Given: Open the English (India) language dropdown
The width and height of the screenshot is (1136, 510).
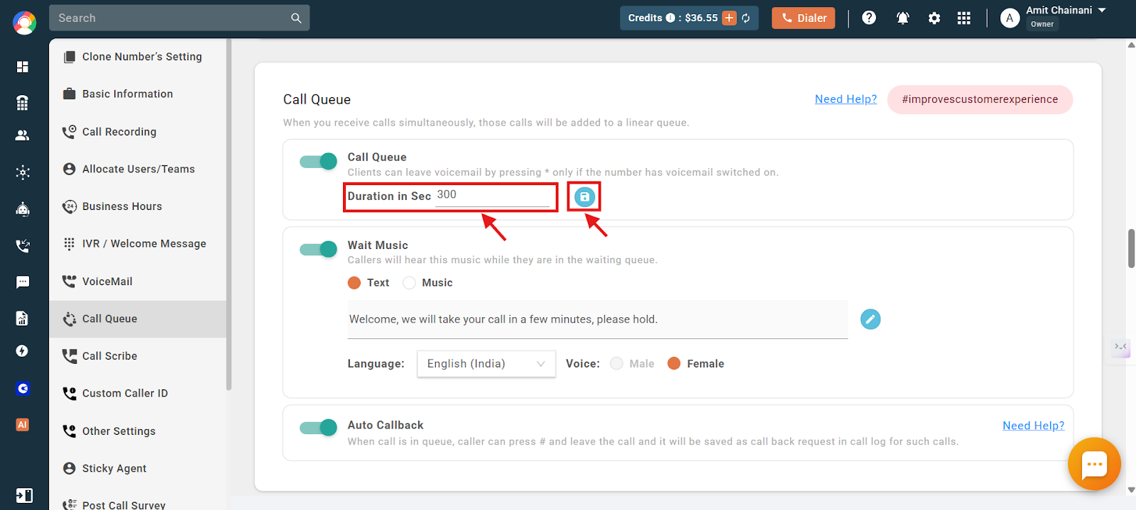Looking at the screenshot, I should (486, 364).
